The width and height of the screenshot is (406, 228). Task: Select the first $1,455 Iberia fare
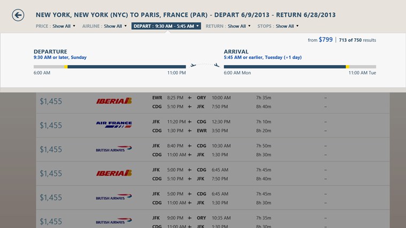point(51,101)
